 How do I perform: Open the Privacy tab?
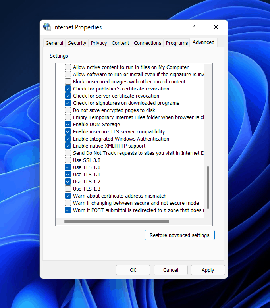[x=99, y=43]
